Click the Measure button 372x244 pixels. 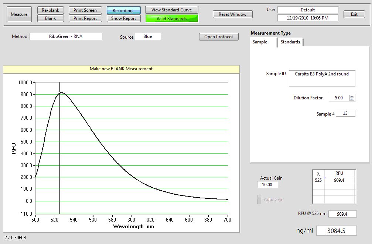(19, 14)
